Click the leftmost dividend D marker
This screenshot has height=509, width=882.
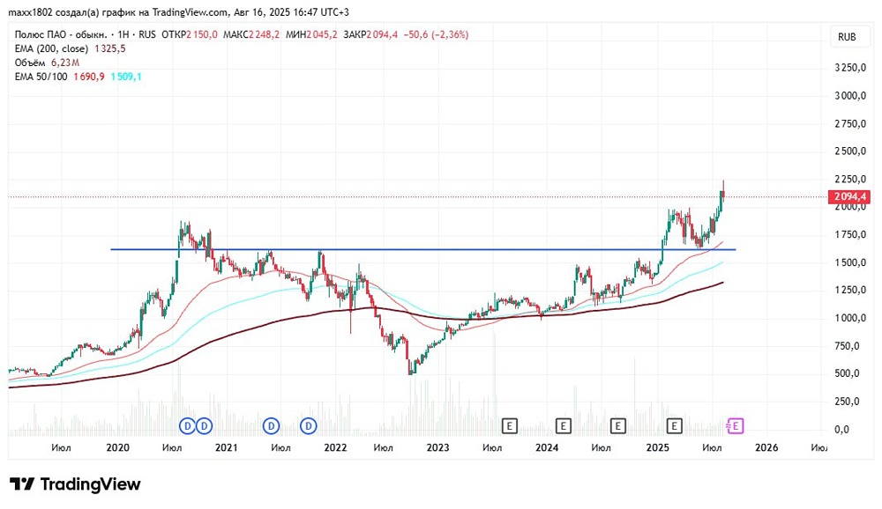click(188, 426)
